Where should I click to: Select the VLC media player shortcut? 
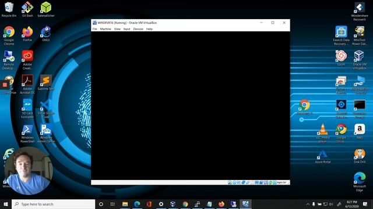(x=322, y=133)
